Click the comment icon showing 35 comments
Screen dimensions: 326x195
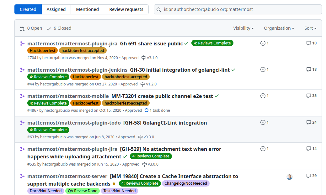coord(309,96)
